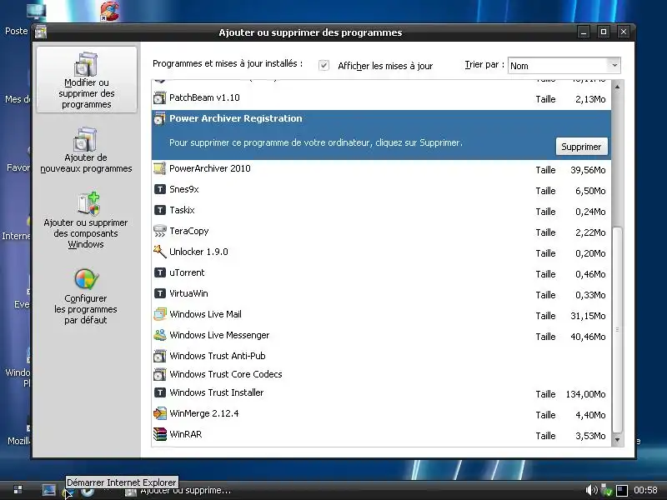Click the Unlocker 1.9.0 wand icon
The height and width of the screenshot is (500, 667).
pyautogui.click(x=159, y=252)
